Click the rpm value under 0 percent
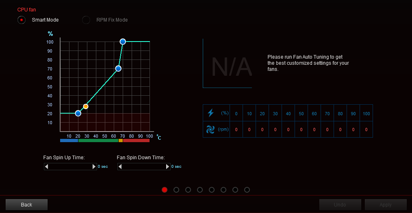Image resolution: width=412 pixels, height=213 pixels. pyautogui.click(x=236, y=130)
